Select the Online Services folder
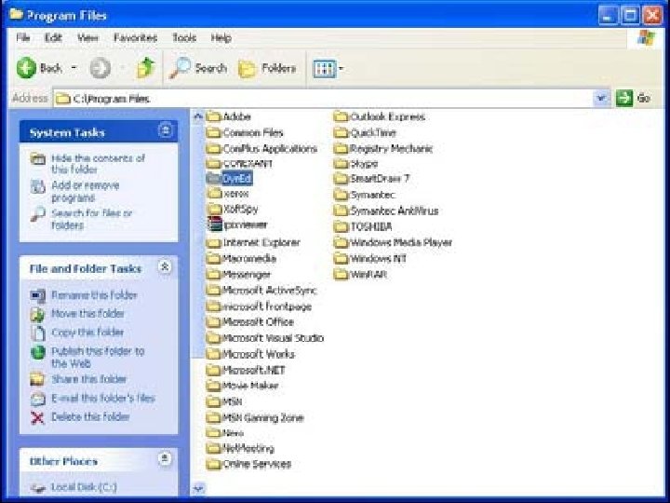Screen dimensions: 670x503 point(248,464)
